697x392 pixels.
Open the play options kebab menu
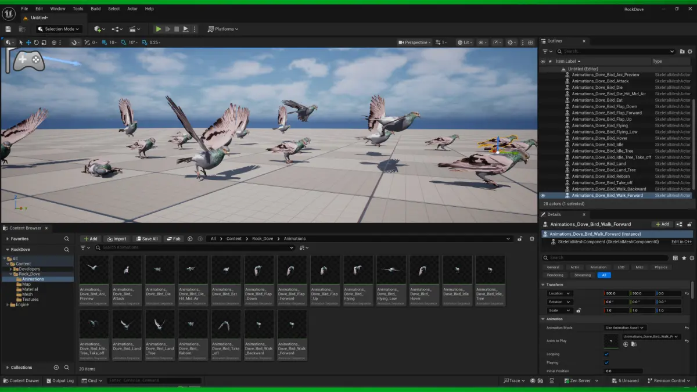pos(195,29)
